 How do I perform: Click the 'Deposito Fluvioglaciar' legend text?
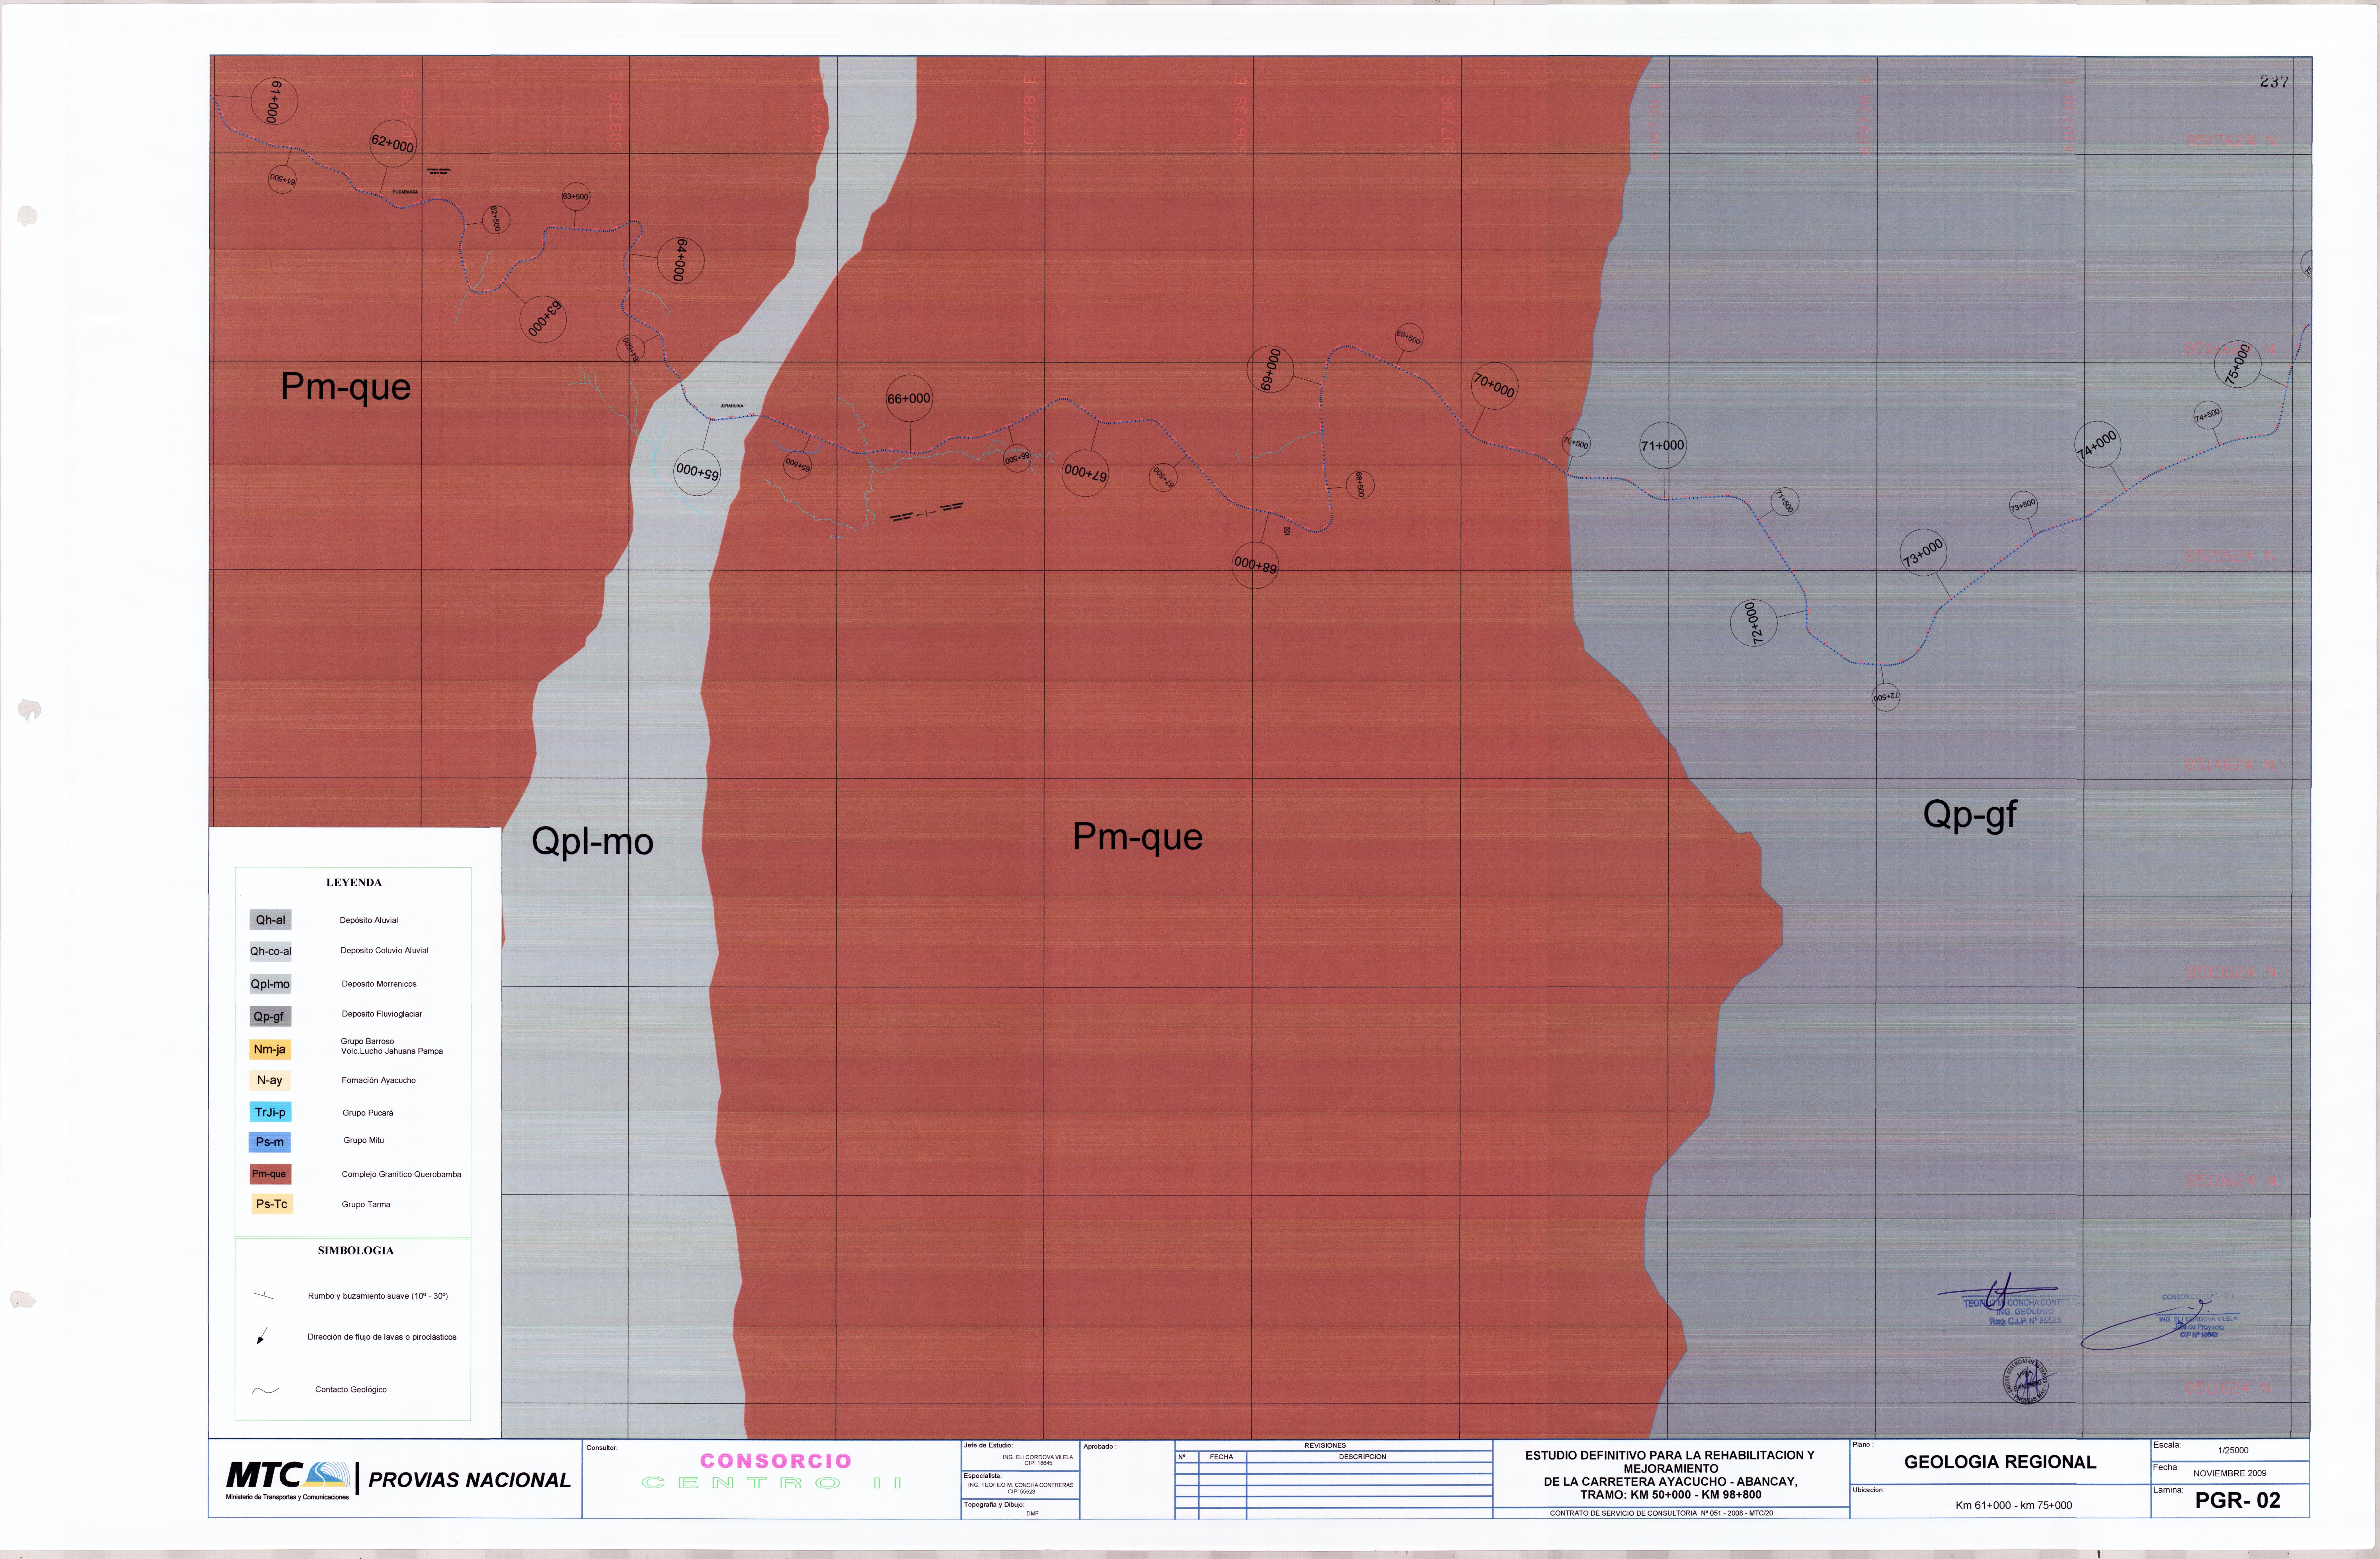(x=382, y=1014)
